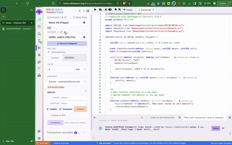Toggle the AI copilot switch in editor toolbar
This screenshot has height=145, width=232.
point(110,10)
